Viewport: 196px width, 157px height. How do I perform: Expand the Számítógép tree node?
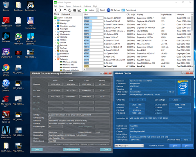(55, 20)
